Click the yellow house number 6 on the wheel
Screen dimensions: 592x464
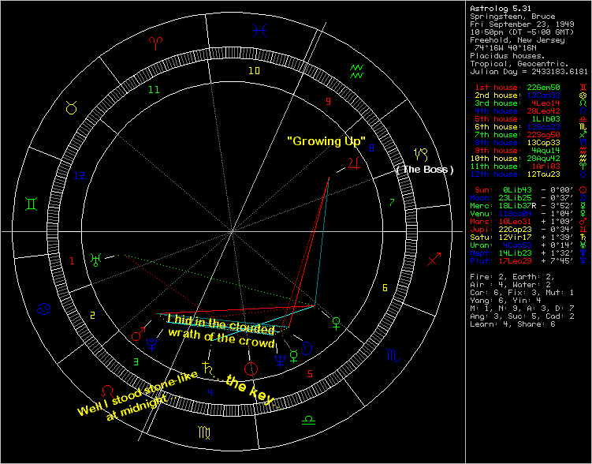tap(385, 288)
